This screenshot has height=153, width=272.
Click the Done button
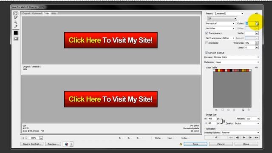coord(246,144)
